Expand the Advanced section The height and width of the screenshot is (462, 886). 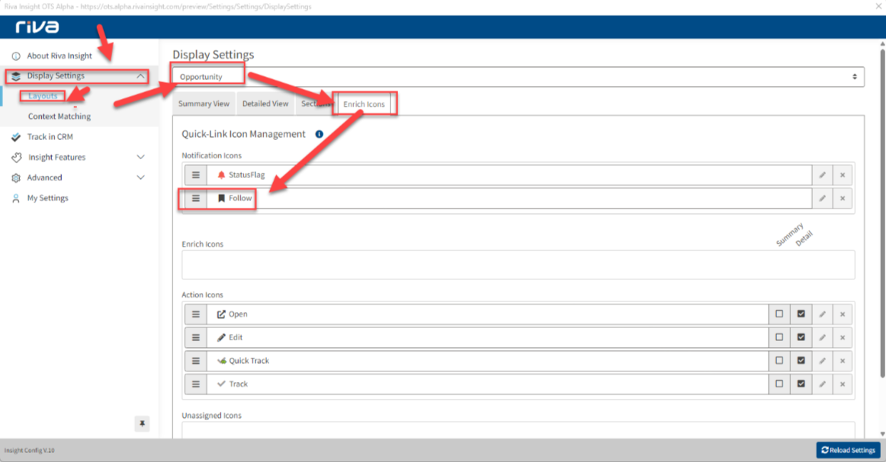tap(79, 177)
